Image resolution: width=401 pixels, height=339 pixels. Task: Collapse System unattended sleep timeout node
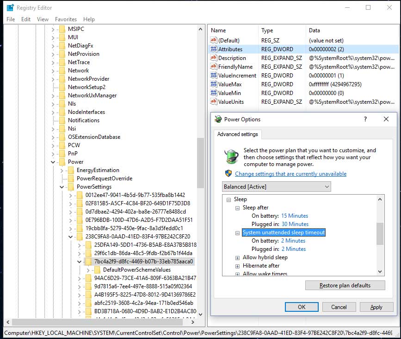[237, 233]
